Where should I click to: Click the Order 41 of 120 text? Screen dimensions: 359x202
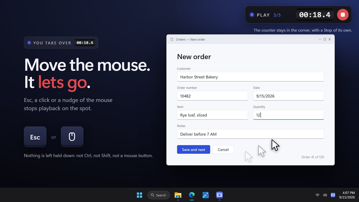(x=313, y=157)
